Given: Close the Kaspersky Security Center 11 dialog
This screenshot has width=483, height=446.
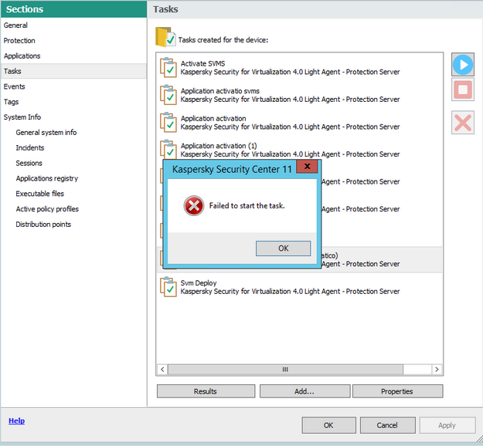Looking at the screenshot, I should (307, 167).
